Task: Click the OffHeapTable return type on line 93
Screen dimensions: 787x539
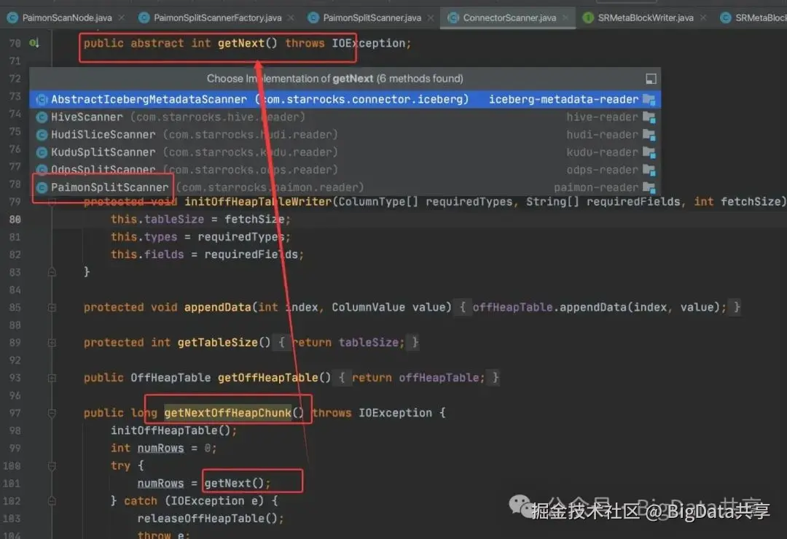Action: 171,377
